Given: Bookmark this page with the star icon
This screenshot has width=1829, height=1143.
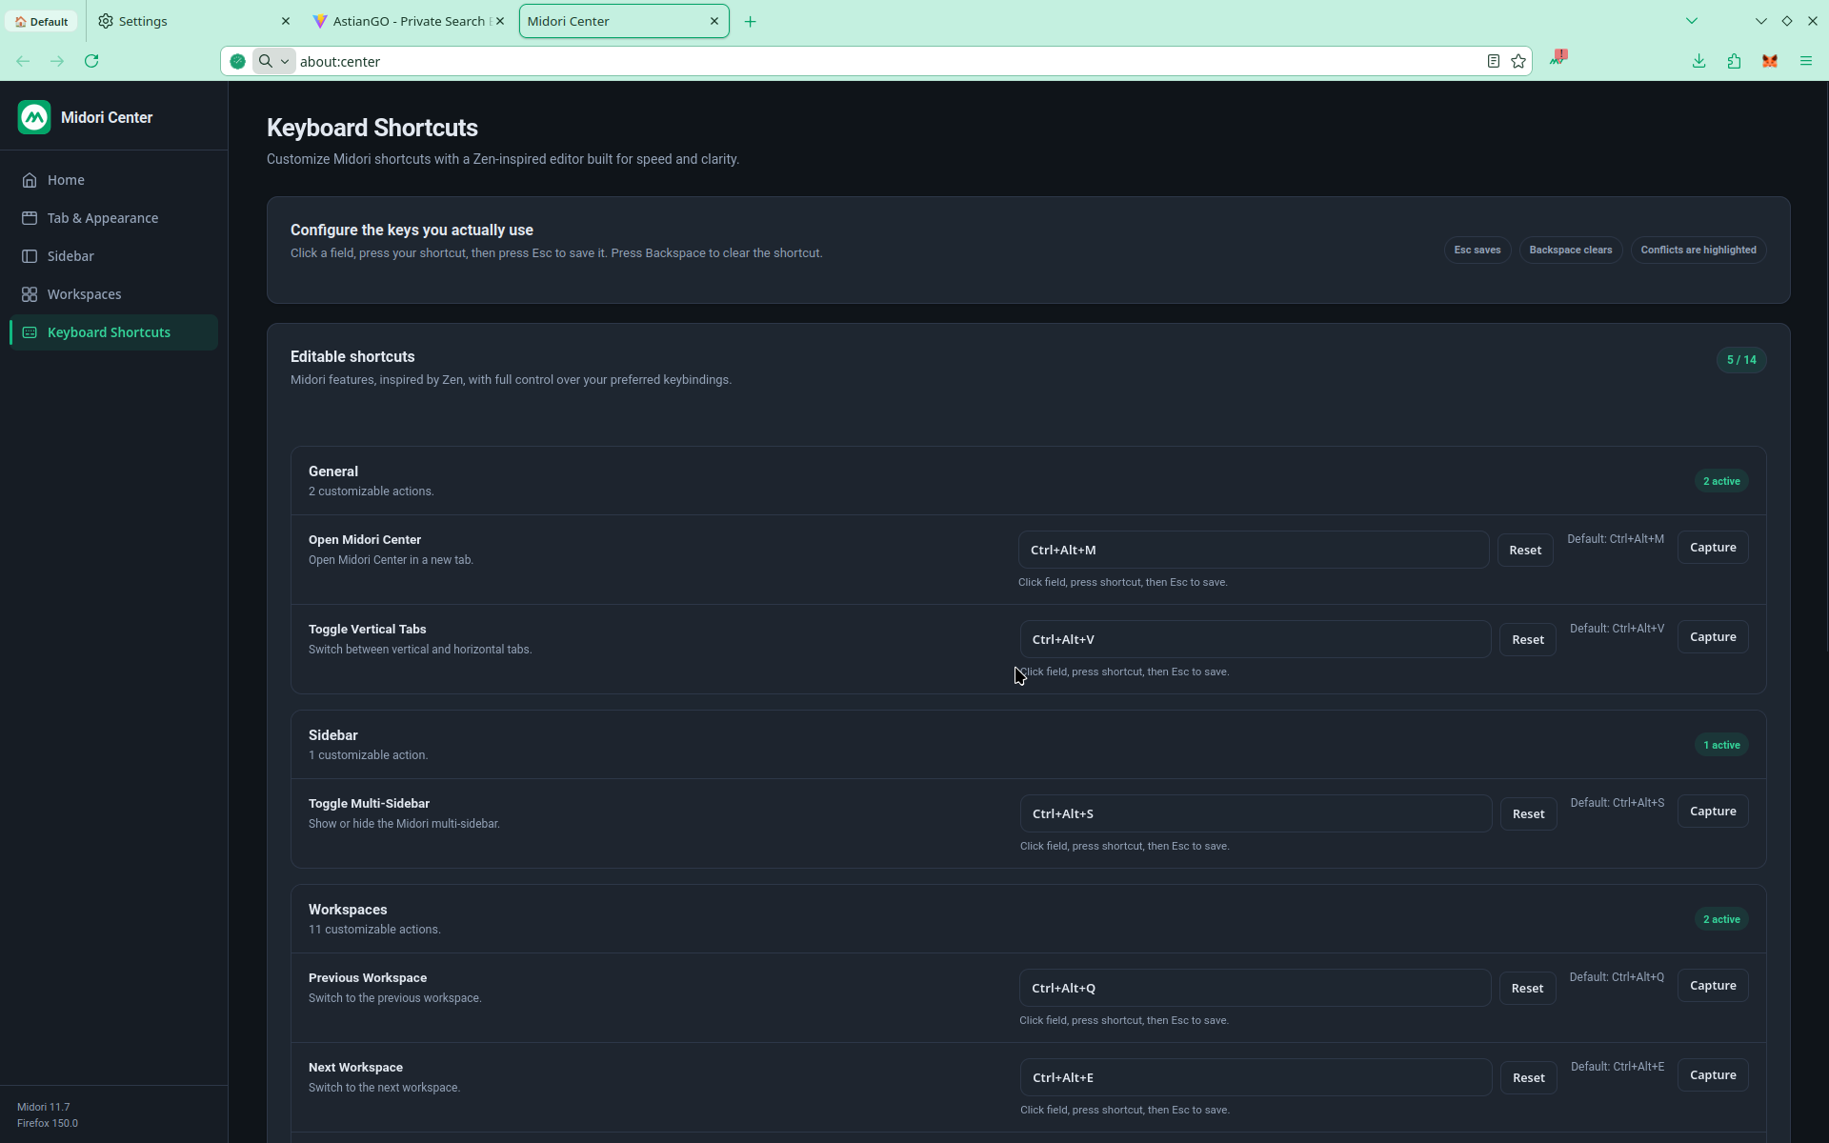Looking at the screenshot, I should [1518, 61].
